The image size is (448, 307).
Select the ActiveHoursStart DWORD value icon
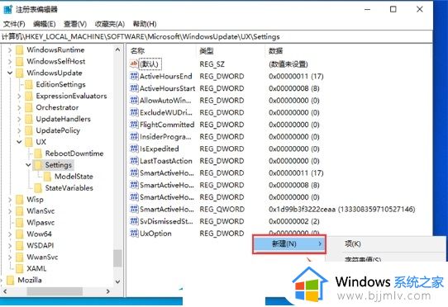click(x=134, y=88)
